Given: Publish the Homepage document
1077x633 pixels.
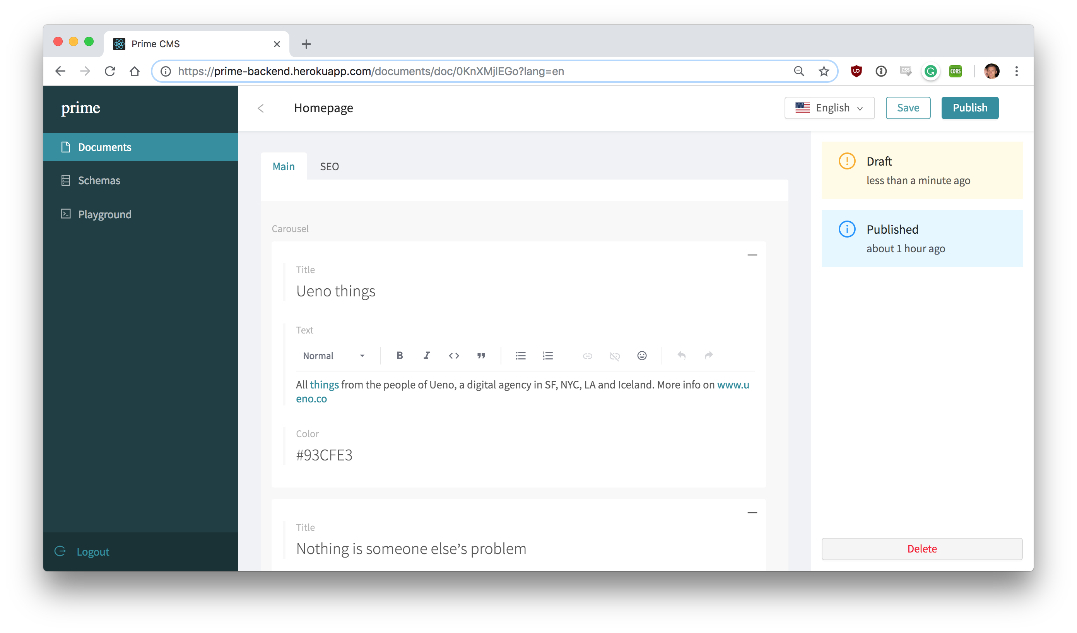Looking at the screenshot, I should coord(970,108).
